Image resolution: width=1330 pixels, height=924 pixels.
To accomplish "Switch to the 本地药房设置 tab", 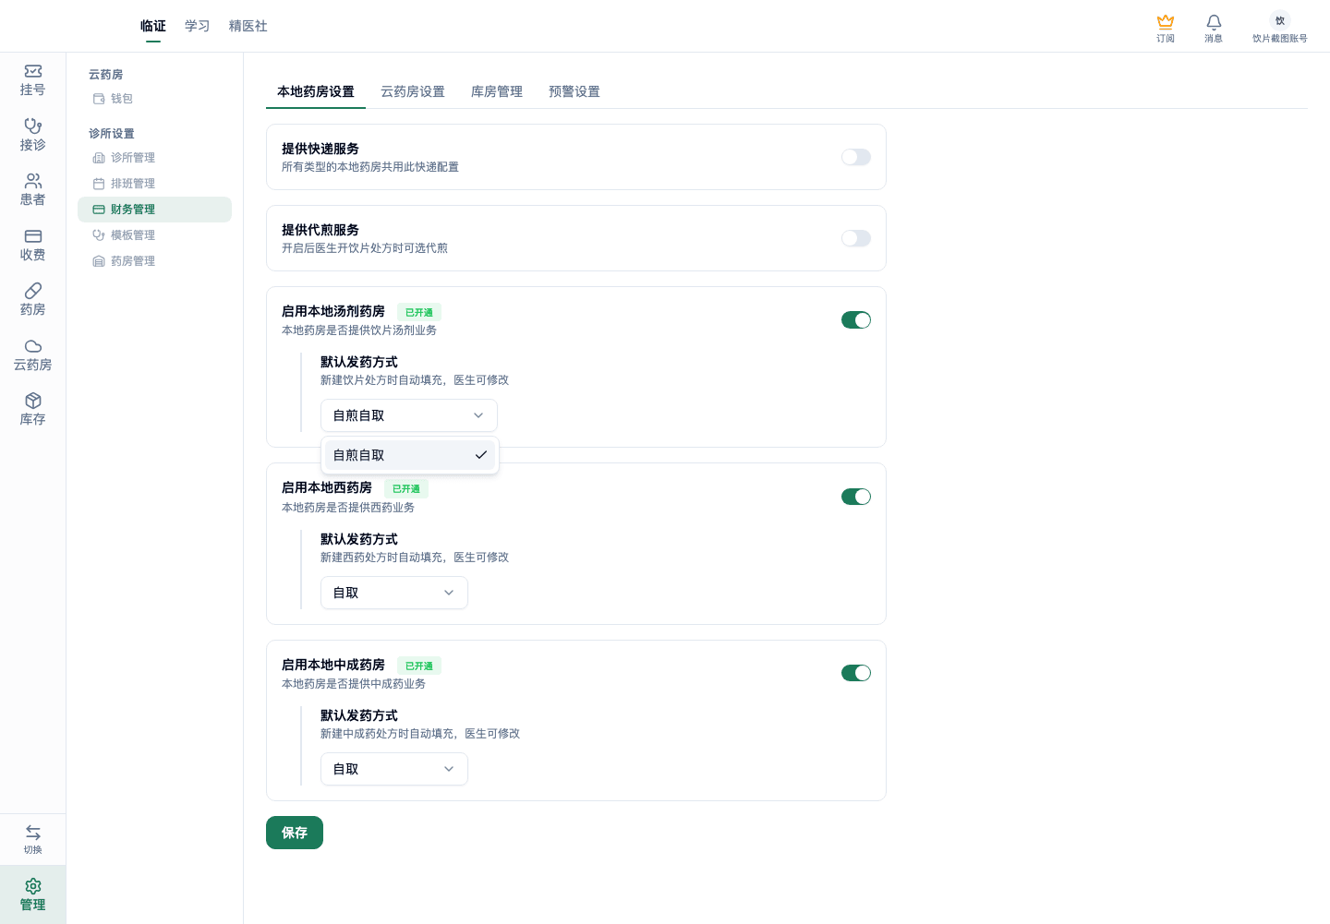I will pos(316,91).
